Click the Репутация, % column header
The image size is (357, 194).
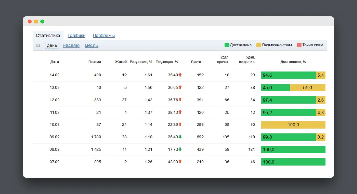(141, 62)
